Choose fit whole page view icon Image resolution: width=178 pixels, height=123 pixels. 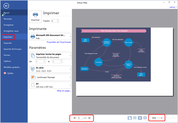tap(140, 118)
